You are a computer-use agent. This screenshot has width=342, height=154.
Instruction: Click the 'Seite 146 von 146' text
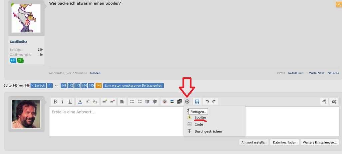(x=17, y=86)
